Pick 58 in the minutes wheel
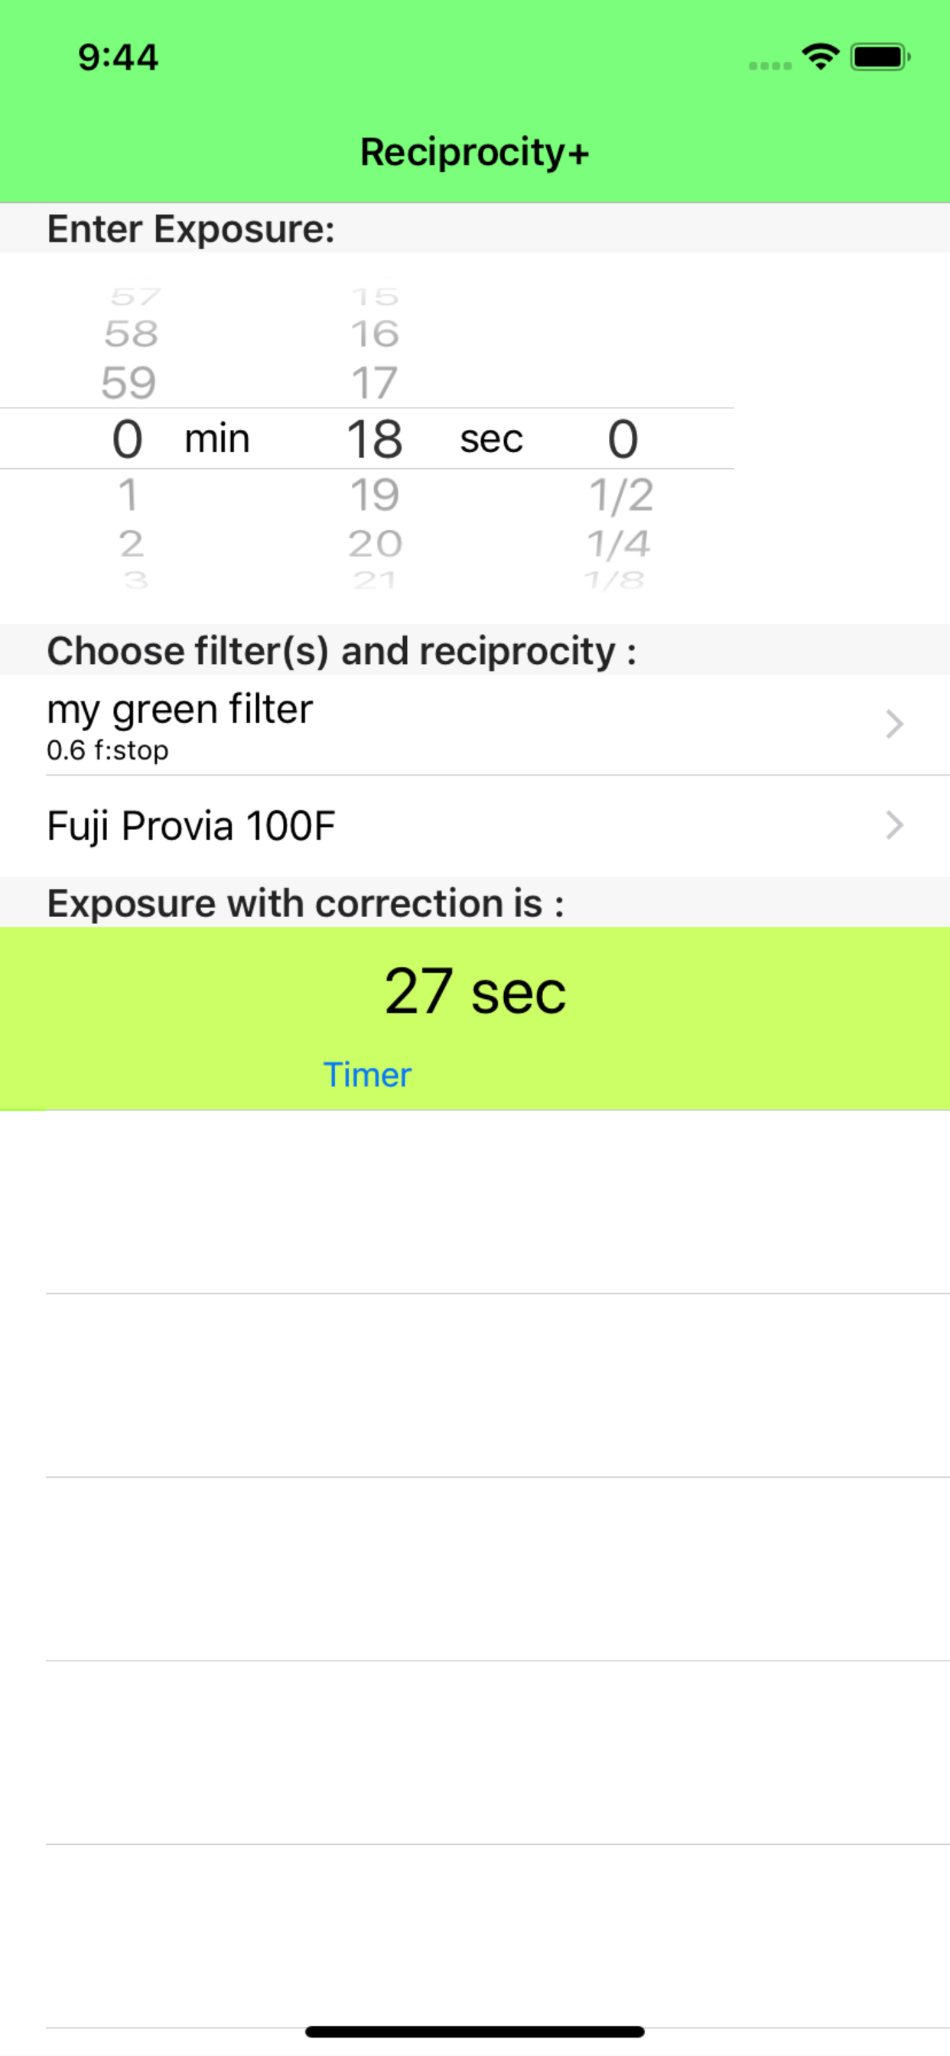Screen dimensions: 950x2056 click(131, 333)
